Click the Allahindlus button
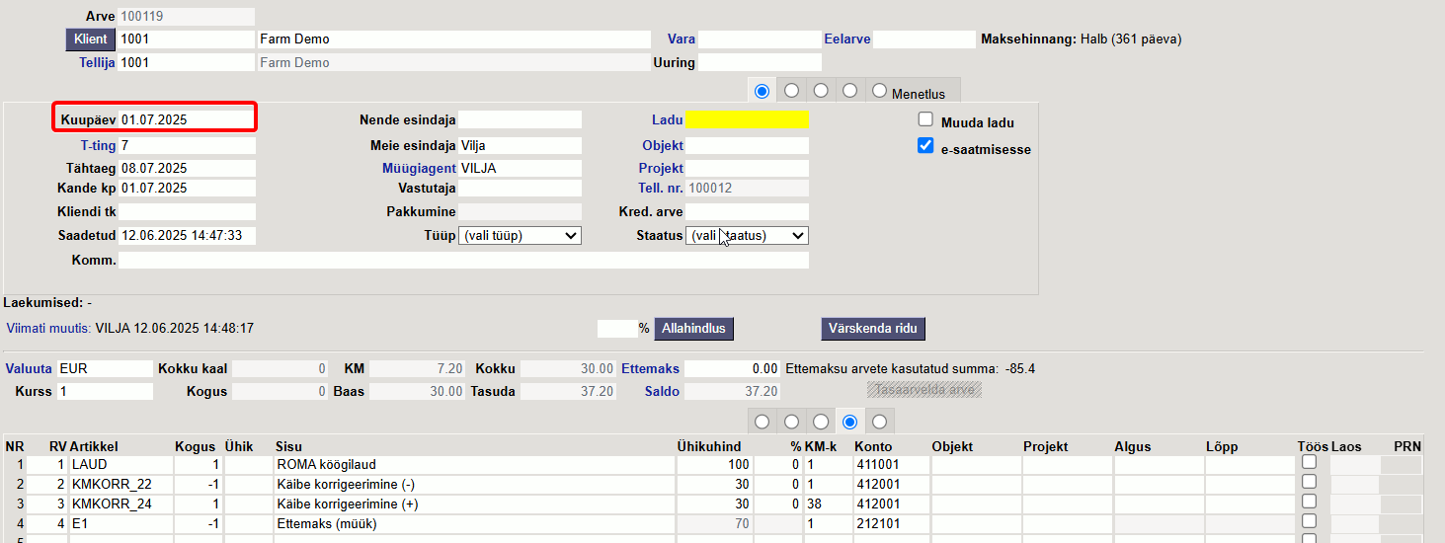 click(694, 328)
